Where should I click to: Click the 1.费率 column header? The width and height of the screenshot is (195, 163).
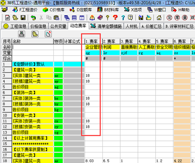click(x=93, y=41)
